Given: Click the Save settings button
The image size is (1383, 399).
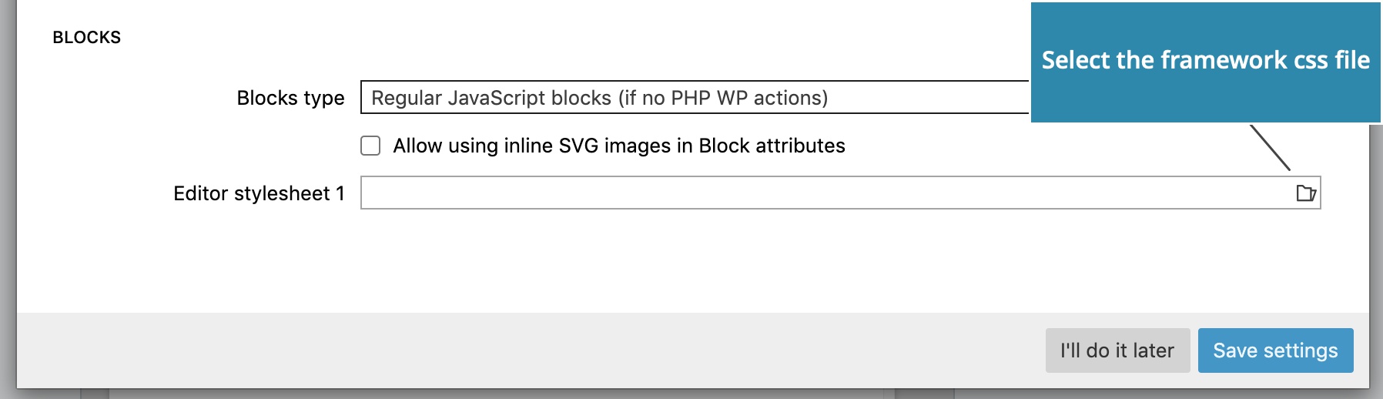Looking at the screenshot, I should [1275, 350].
